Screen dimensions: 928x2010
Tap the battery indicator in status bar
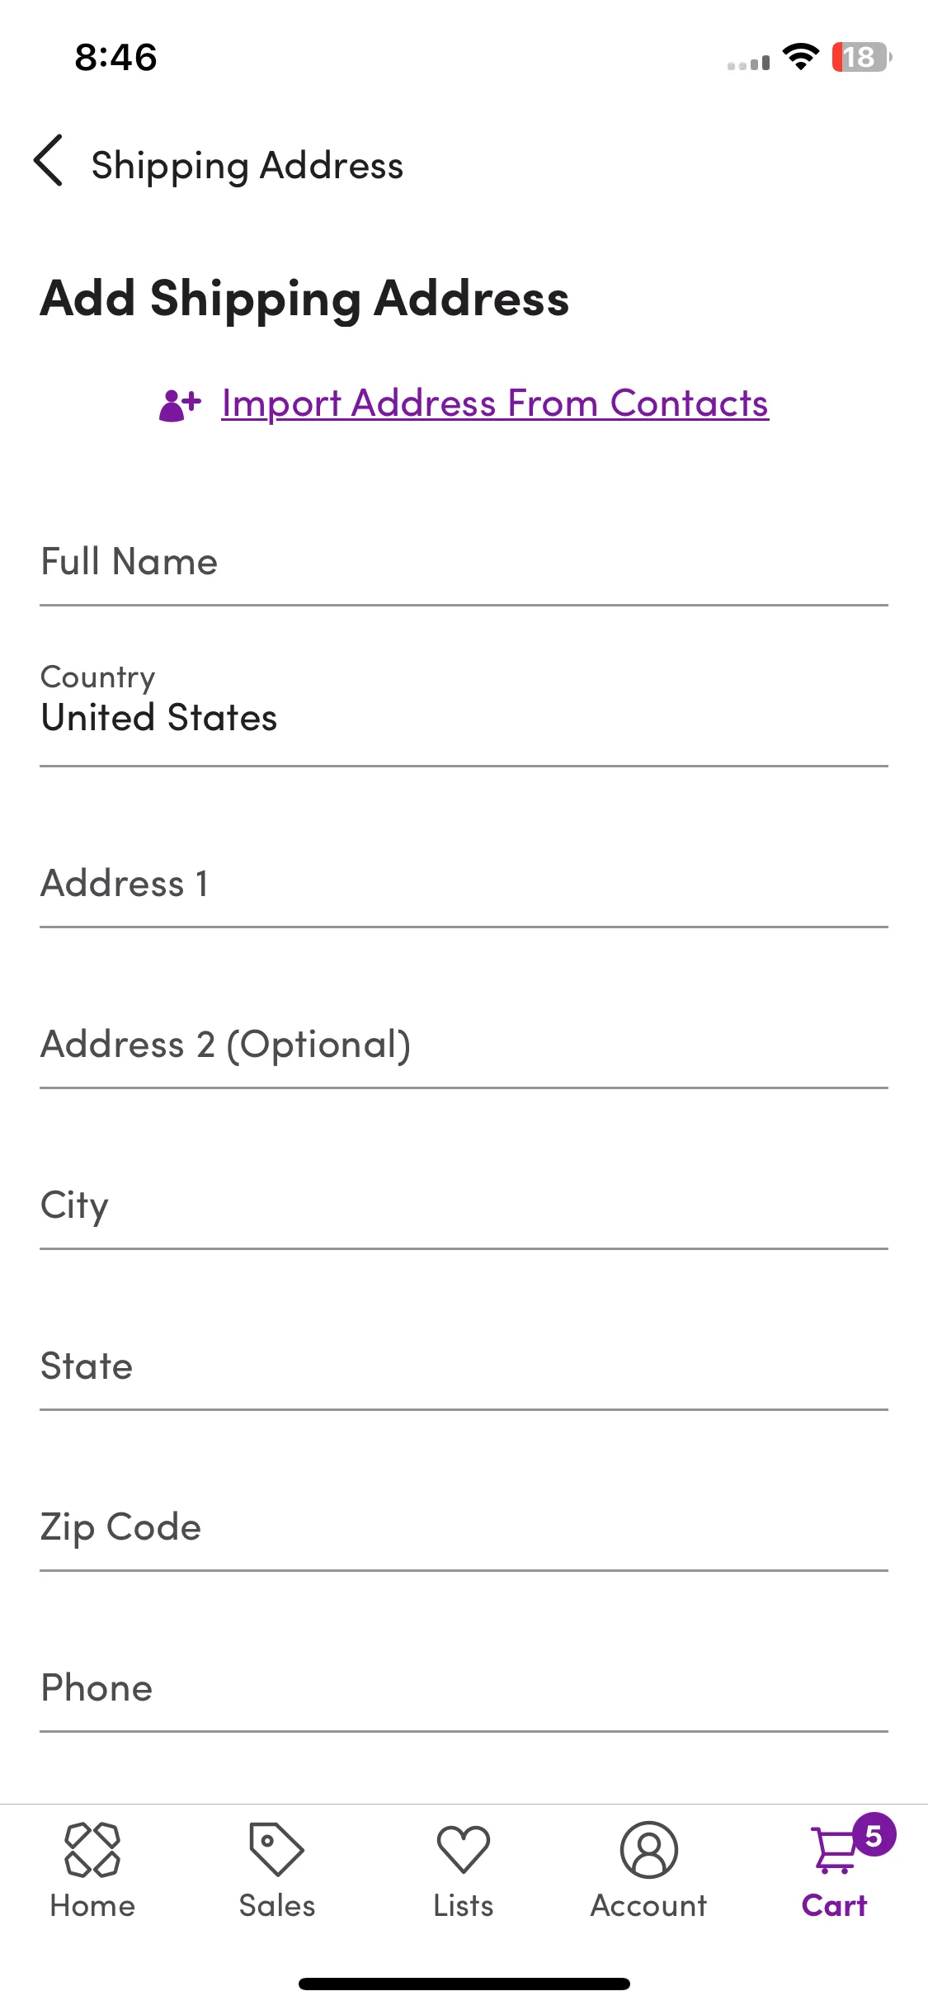click(x=861, y=57)
